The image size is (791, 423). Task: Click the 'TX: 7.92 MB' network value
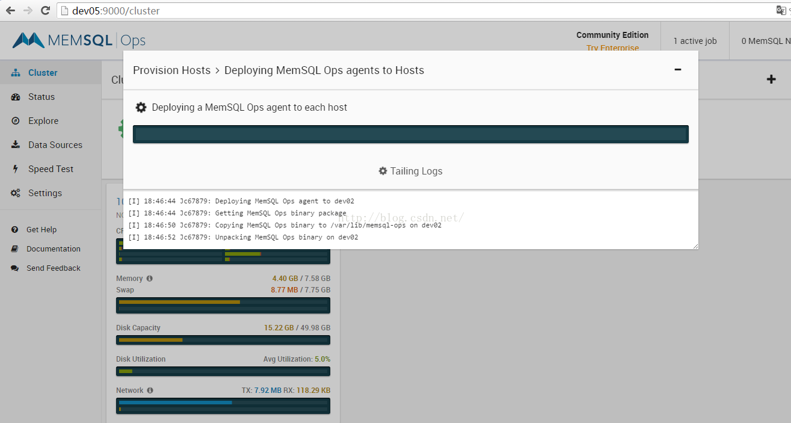coord(262,391)
